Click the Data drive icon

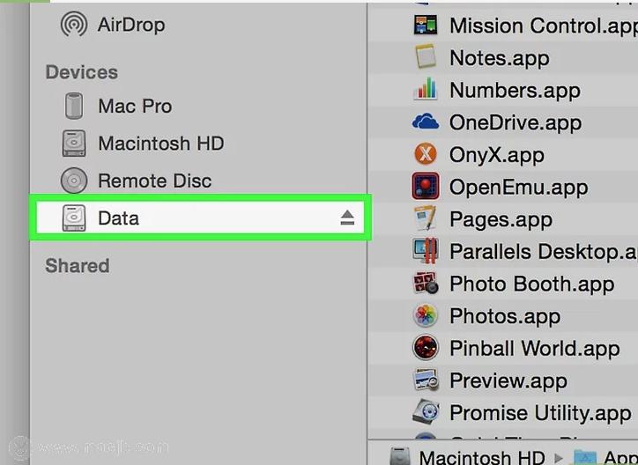(74, 218)
